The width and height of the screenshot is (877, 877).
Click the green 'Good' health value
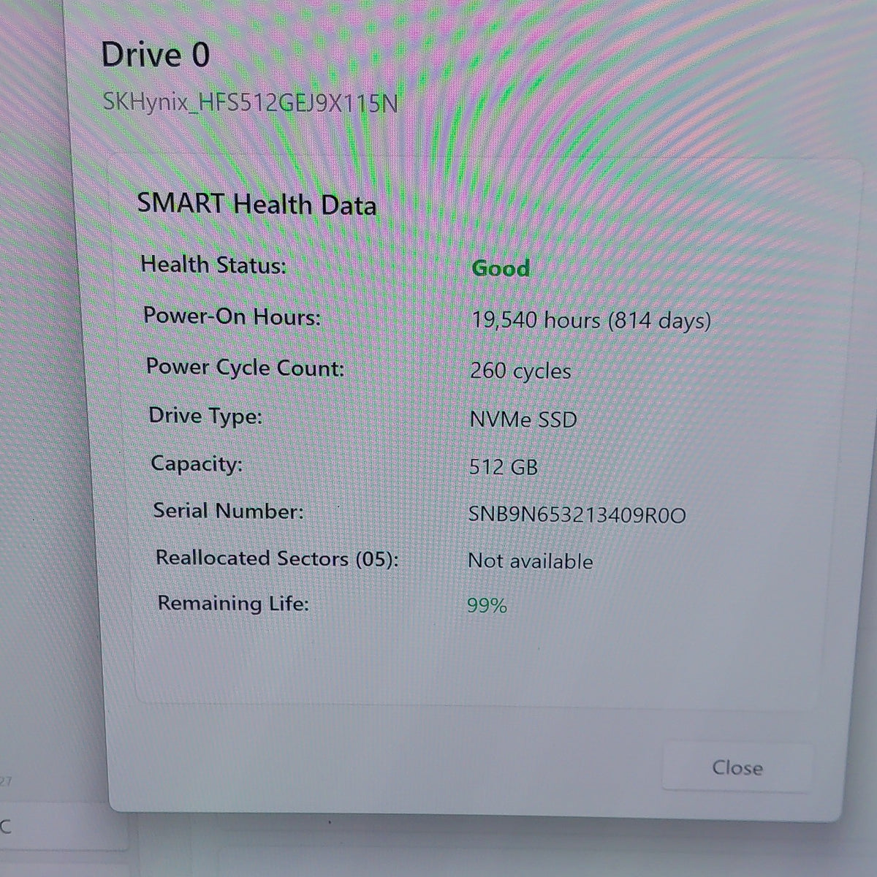(501, 268)
